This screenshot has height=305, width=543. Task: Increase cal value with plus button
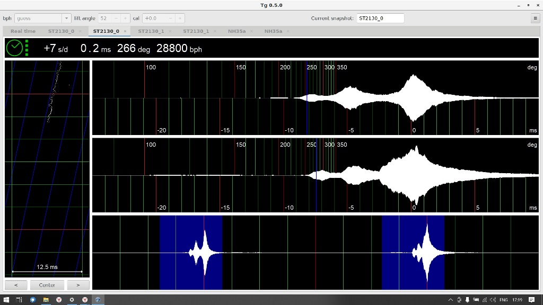pyautogui.click(x=180, y=18)
